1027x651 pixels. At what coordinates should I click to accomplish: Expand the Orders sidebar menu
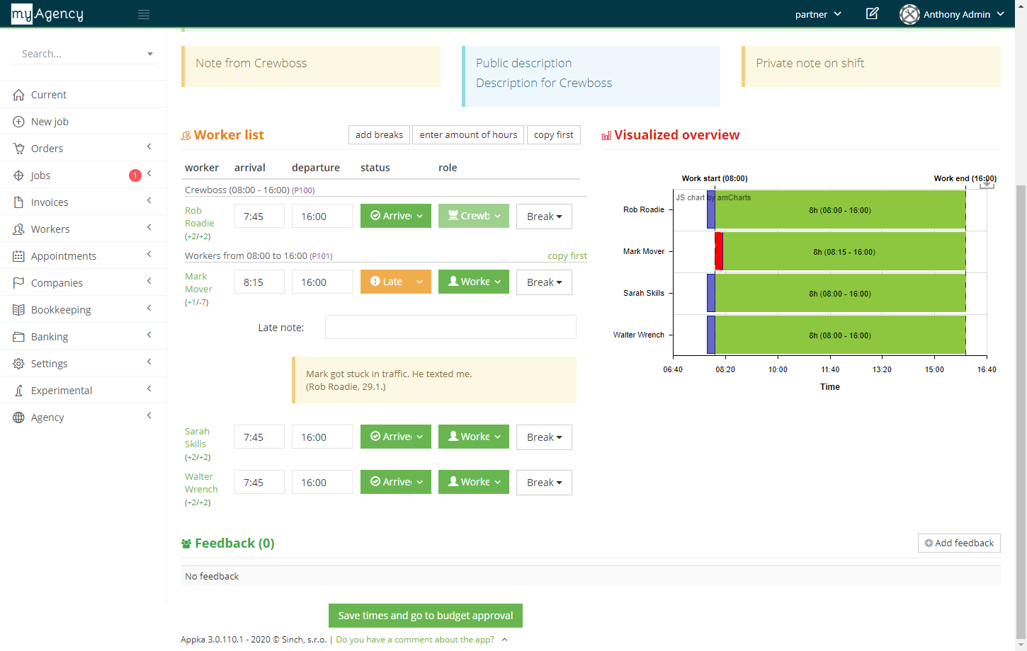click(x=149, y=146)
